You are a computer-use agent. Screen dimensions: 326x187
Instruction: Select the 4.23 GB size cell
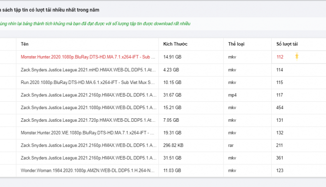pyautogui.click(x=171, y=70)
